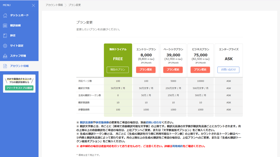The image size is (280, 157).
Task: Select アカウント情報 menu item
Action: [19, 66]
